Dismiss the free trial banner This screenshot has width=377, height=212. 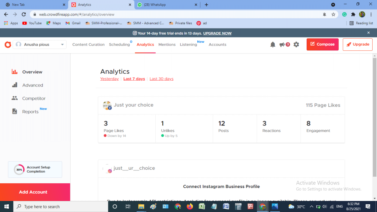369,33
